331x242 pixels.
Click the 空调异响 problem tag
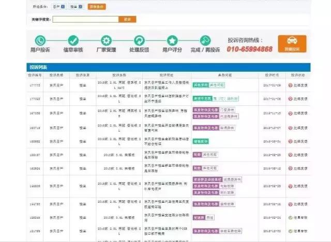(227, 128)
